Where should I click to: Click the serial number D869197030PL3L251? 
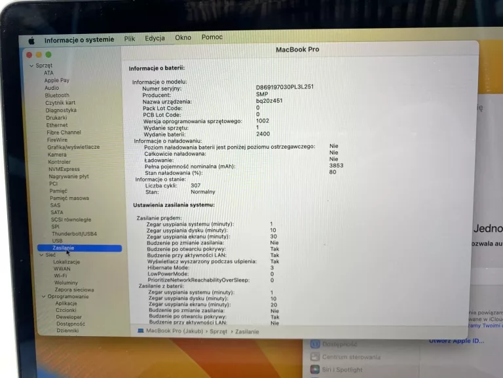click(x=284, y=87)
